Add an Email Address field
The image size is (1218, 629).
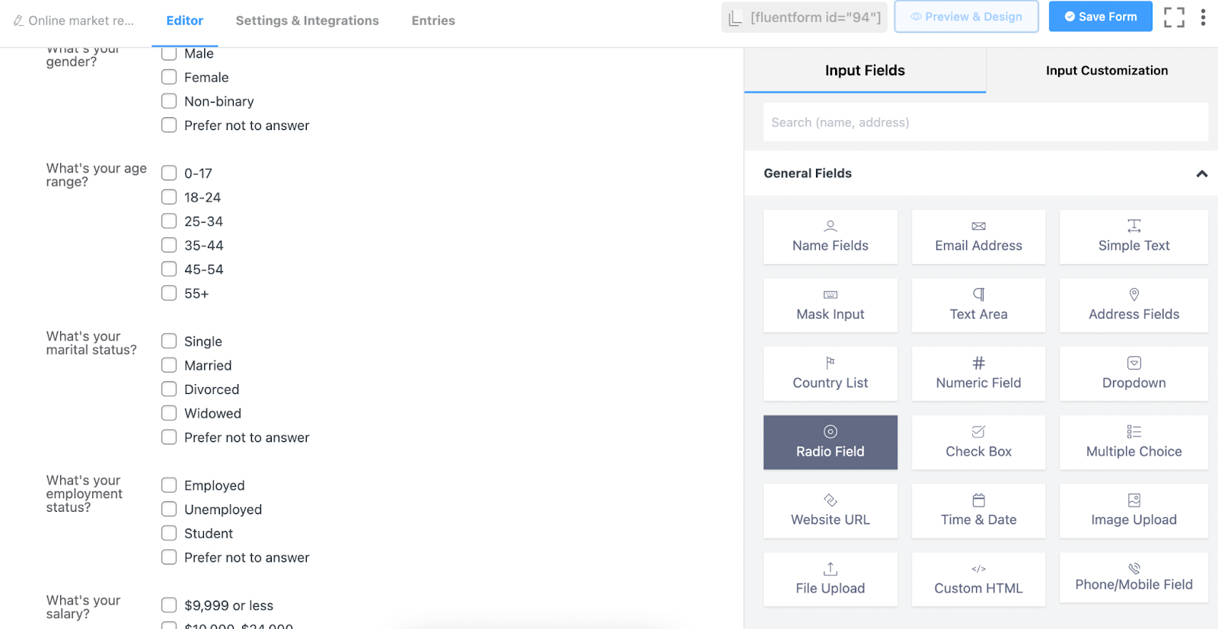pos(978,237)
